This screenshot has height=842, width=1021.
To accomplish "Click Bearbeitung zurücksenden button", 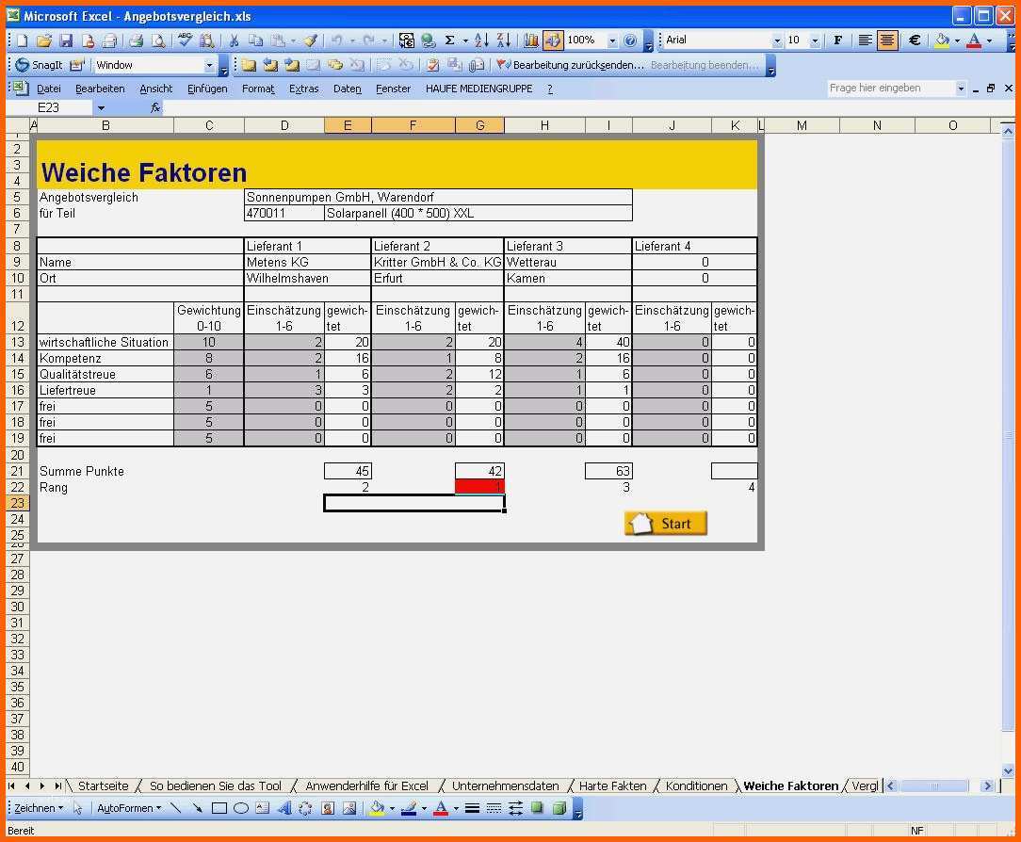I will coord(571,65).
